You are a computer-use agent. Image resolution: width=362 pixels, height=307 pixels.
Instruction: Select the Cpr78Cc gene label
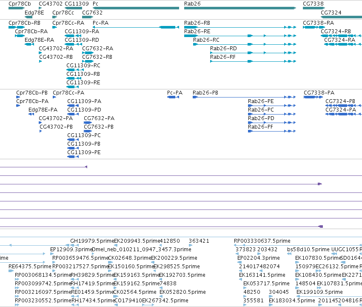point(63,13)
